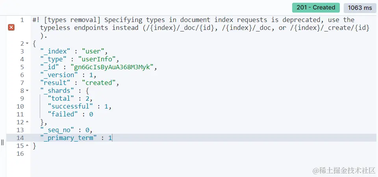The image size is (378, 177).
Task: Click the "_id" key on line 5
Action: pos(50,67)
